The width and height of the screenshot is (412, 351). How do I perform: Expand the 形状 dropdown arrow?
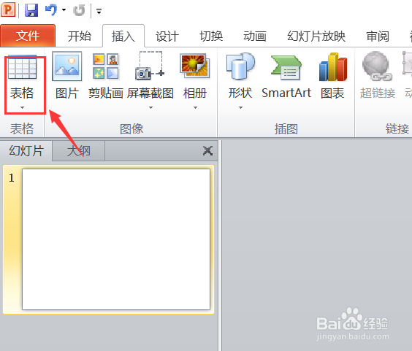click(240, 107)
